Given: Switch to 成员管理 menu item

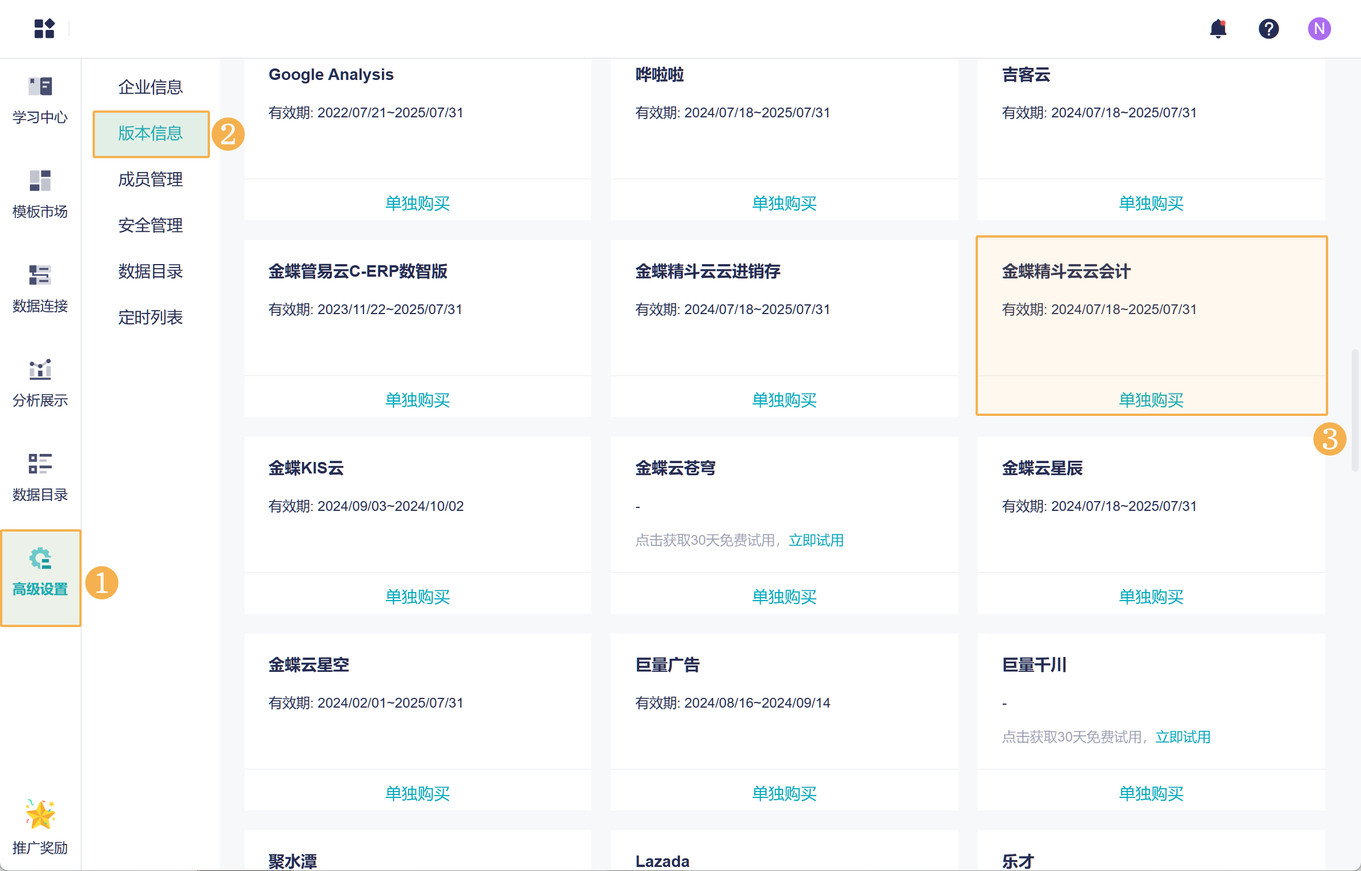Looking at the screenshot, I should 150,179.
